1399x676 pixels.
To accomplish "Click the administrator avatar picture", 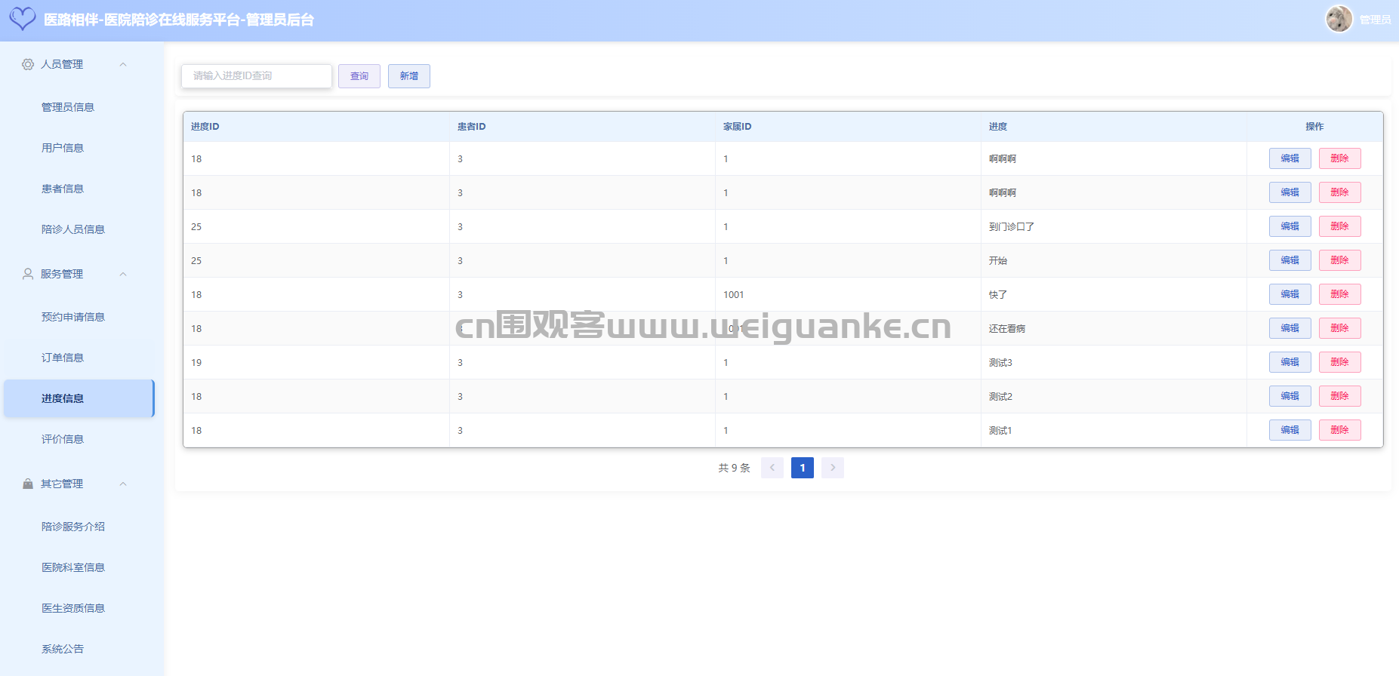I will 1339,19.
